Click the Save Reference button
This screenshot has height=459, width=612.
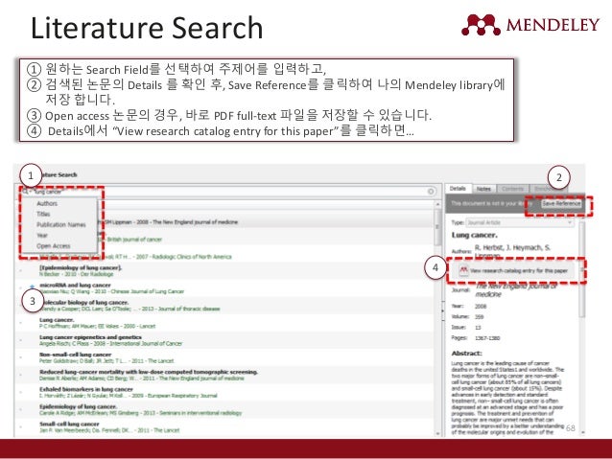561,203
